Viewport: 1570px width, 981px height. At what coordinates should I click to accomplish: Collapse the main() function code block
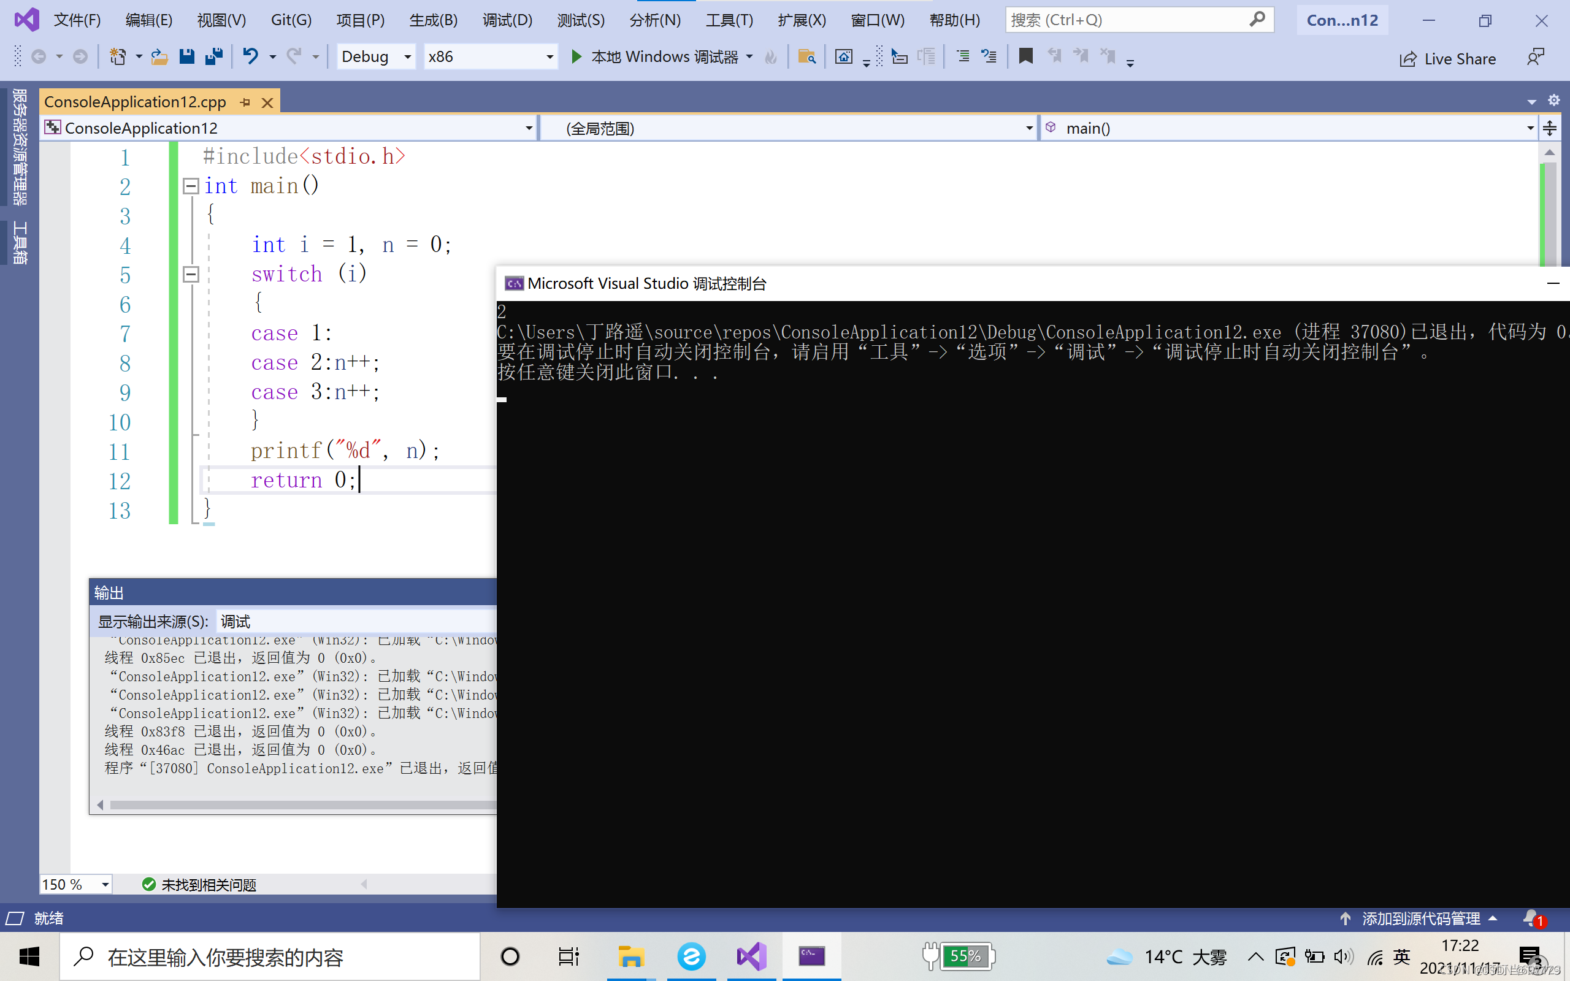tap(191, 187)
